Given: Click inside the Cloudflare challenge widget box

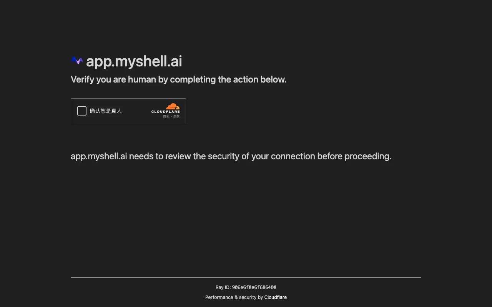Looking at the screenshot, I should tap(128, 111).
